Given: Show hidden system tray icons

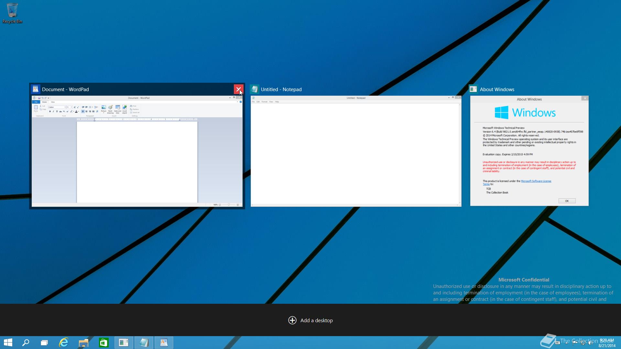Looking at the screenshot, I should click(566, 343).
